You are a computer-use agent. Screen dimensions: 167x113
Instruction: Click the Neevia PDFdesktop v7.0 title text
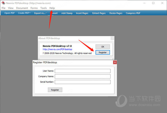[x=57, y=46]
